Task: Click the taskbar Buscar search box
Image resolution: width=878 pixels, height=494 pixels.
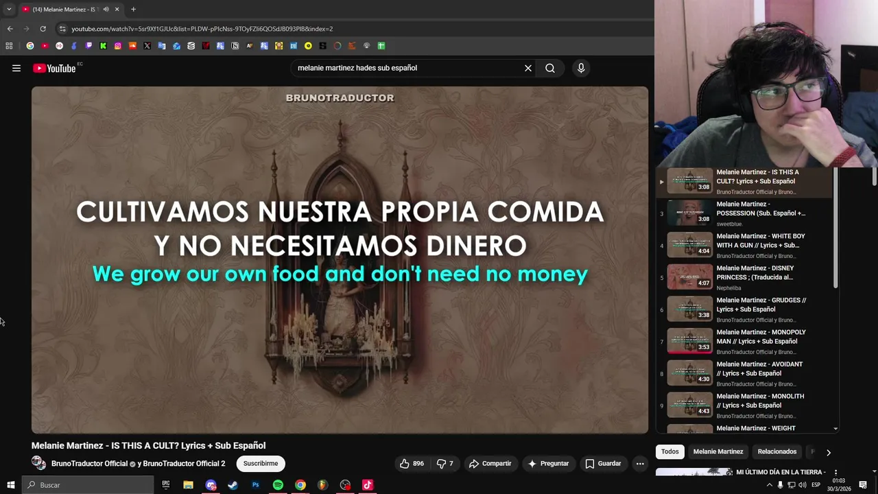Action: tap(88, 485)
